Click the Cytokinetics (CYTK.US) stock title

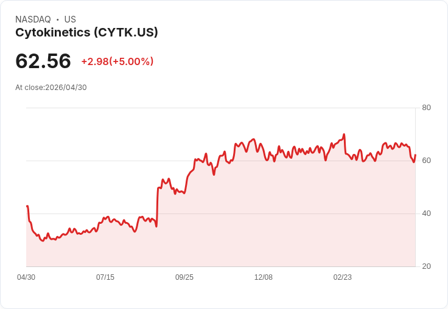[x=86, y=33]
